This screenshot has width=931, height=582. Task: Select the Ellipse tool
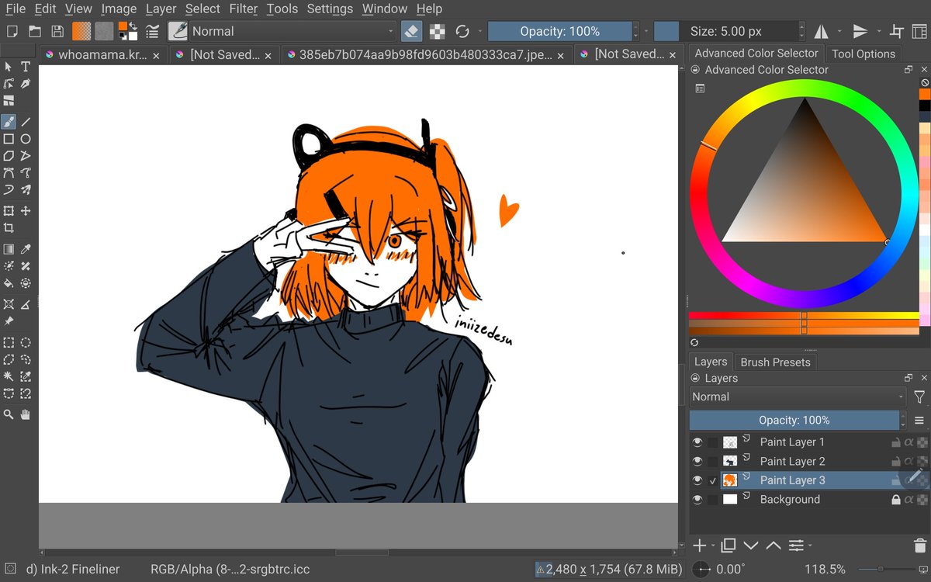pos(26,139)
